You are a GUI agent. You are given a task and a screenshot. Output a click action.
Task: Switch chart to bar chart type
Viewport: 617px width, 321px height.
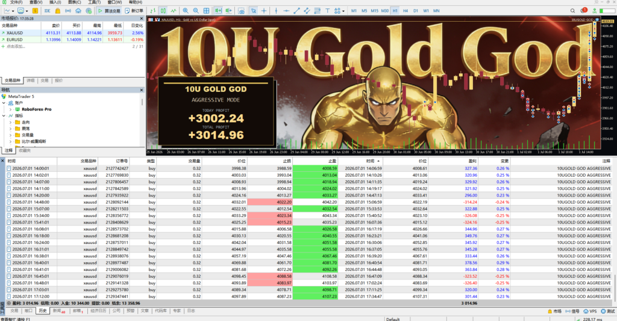(x=152, y=11)
